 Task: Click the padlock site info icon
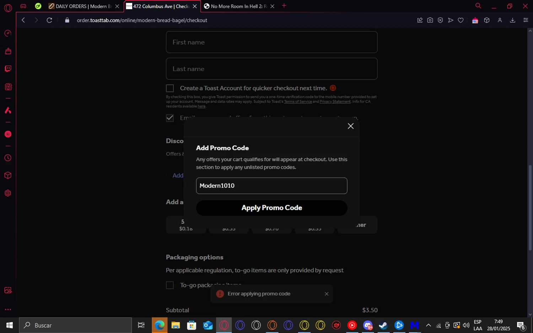pyautogui.click(x=67, y=20)
